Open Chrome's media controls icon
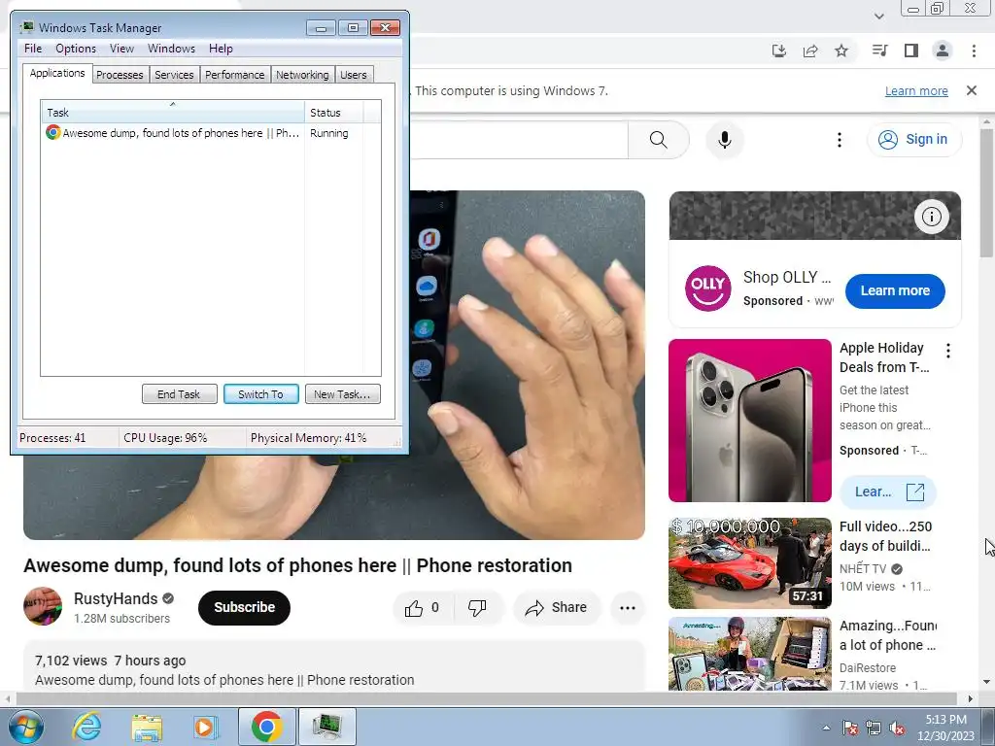This screenshot has width=995, height=746. (x=879, y=51)
